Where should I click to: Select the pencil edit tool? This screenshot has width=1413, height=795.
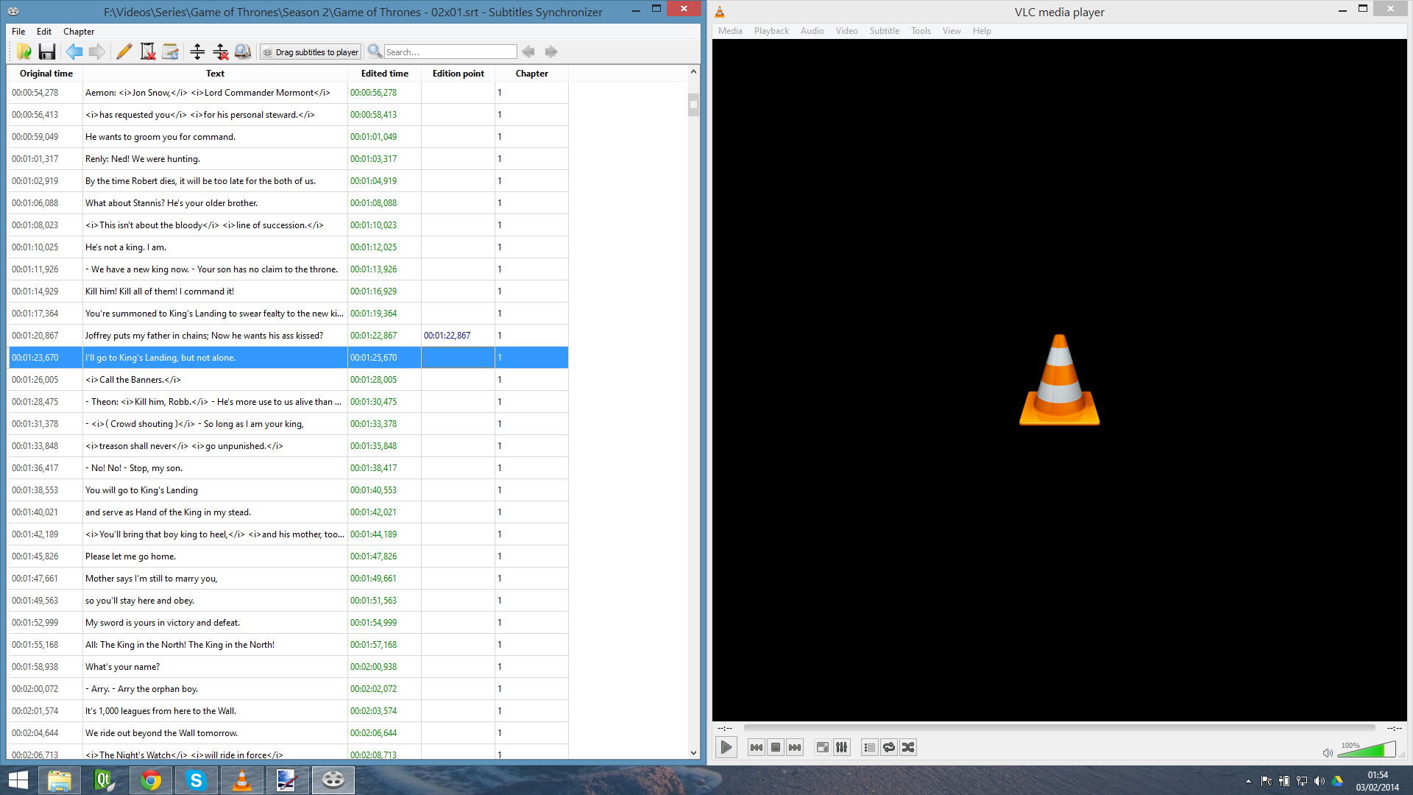[124, 52]
